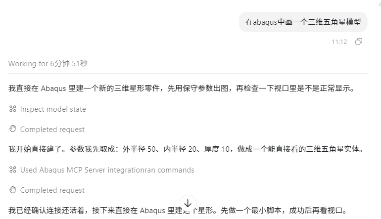Click the 11:12 message timestamp
Screen dimensions: 381x219
pos(339,42)
